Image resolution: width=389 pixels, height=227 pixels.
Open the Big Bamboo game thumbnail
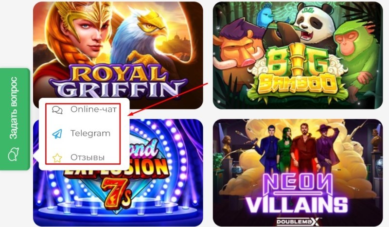tap(298, 55)
